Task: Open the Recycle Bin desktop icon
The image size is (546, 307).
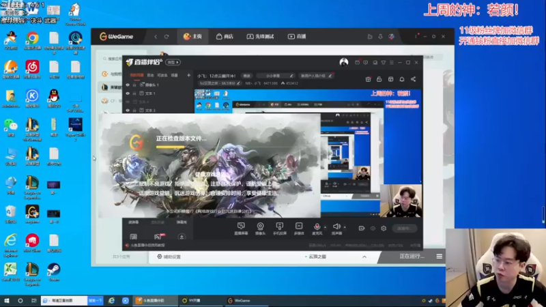Action: [x=11, y=214]
